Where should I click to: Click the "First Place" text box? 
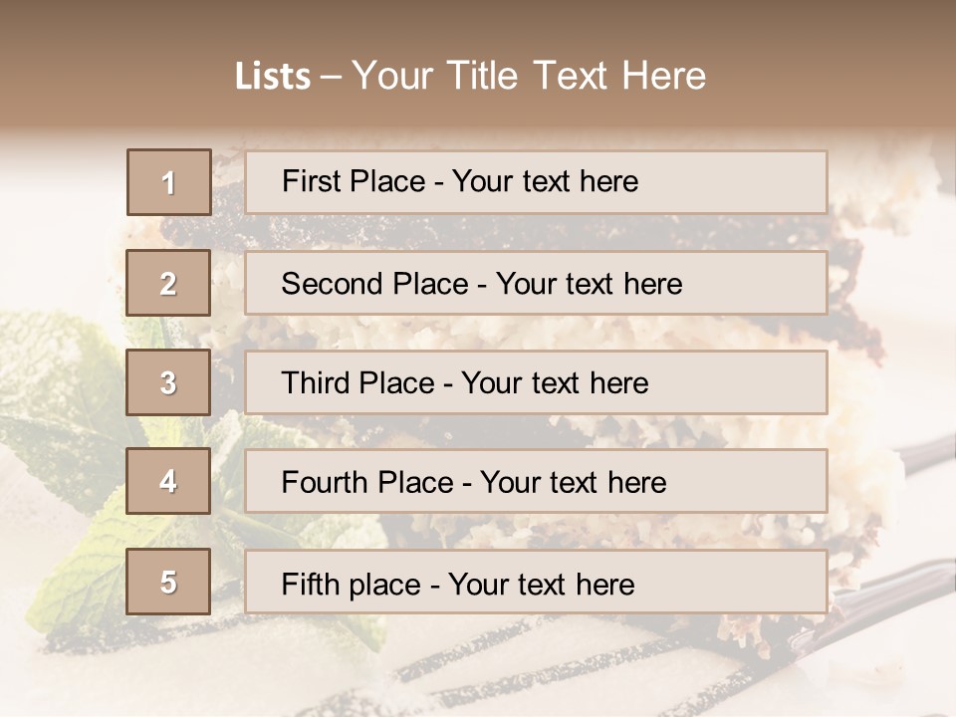(x=536, y=182)
